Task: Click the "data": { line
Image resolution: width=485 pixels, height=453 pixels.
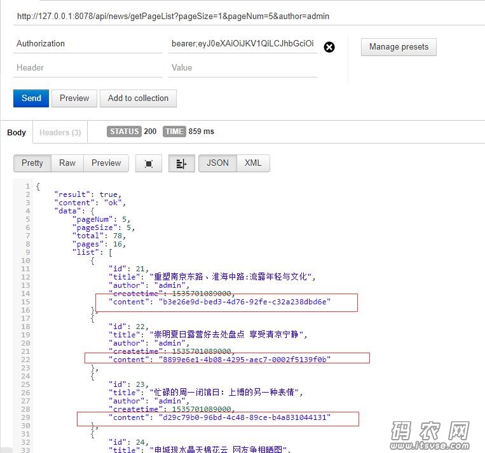Action: pyautogui.click(x=74, y=211)
